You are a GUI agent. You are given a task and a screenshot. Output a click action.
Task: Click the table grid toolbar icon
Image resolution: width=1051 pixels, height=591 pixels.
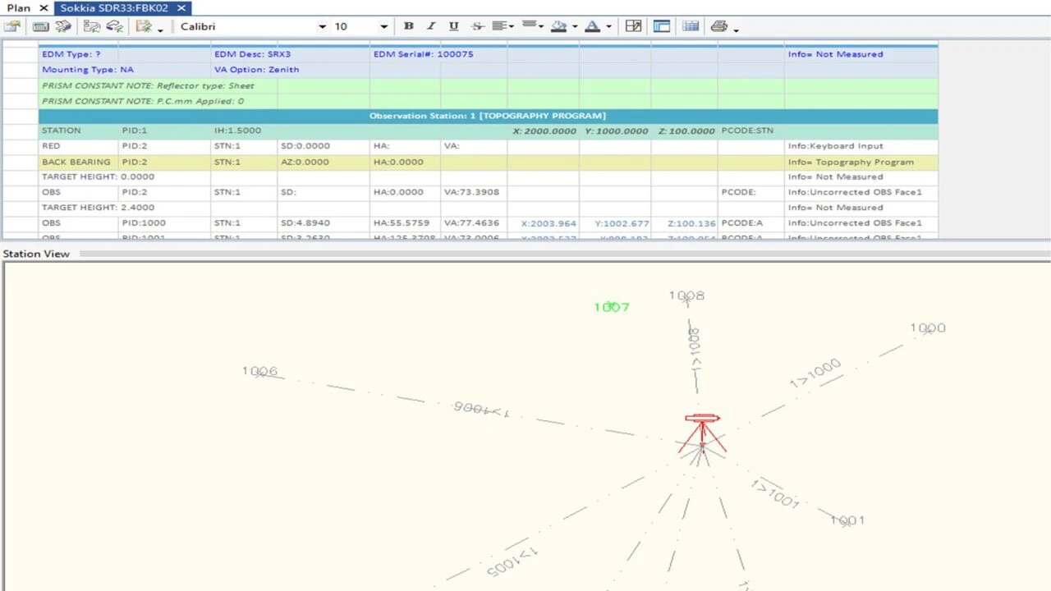691,26
